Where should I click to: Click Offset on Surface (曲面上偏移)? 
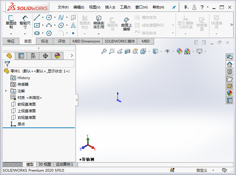(x=127, y=24)
